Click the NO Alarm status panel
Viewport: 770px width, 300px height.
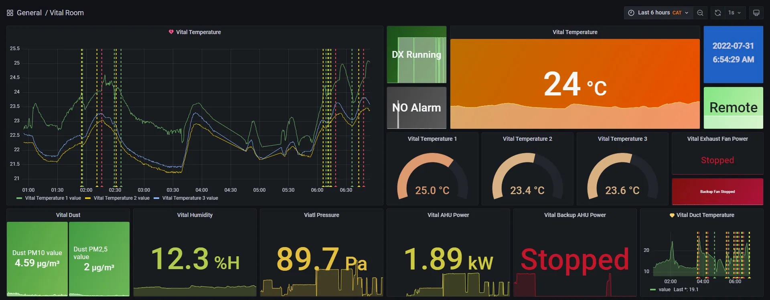[x=417, y=107]
